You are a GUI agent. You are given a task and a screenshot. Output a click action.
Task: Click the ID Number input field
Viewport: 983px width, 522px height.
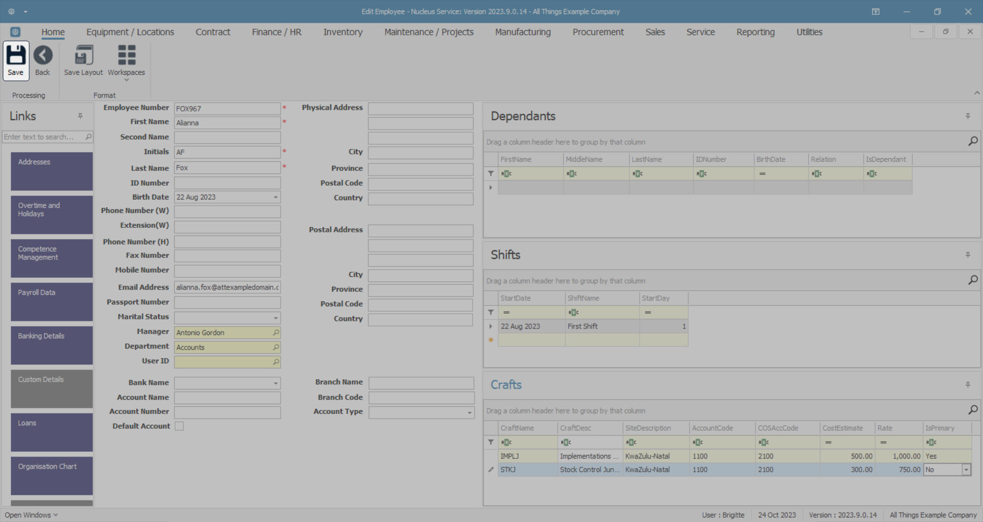227,183
